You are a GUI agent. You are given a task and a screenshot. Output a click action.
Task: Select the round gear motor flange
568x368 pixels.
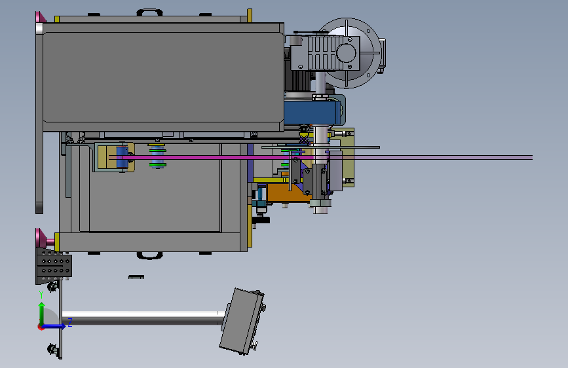click(348, 53)
